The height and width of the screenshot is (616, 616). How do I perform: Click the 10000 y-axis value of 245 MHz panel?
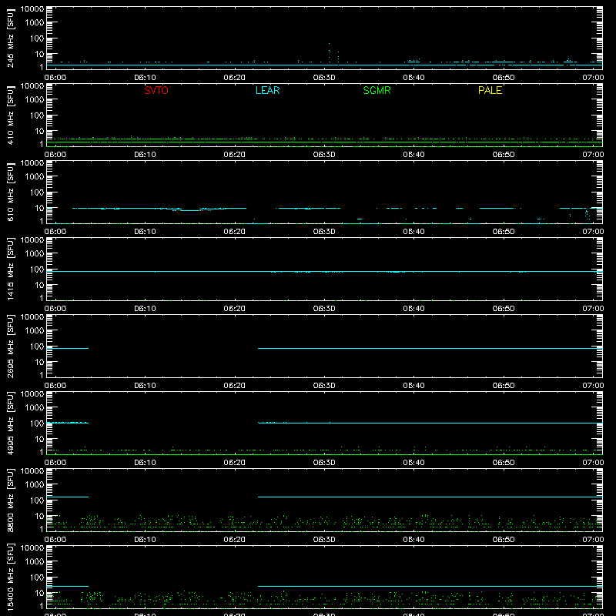point(32,9)
